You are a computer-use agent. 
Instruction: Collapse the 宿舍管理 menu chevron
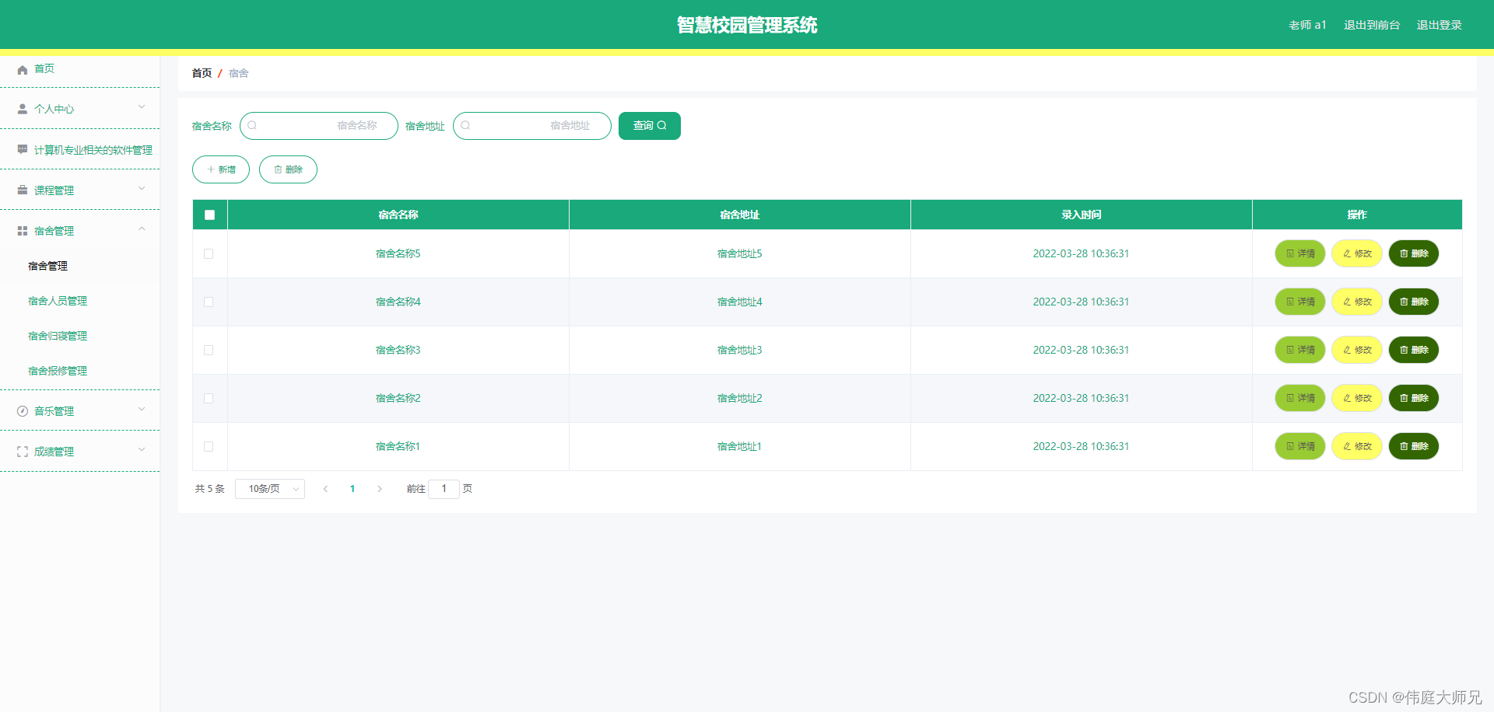pyautogui.click(x=142, y=229)
